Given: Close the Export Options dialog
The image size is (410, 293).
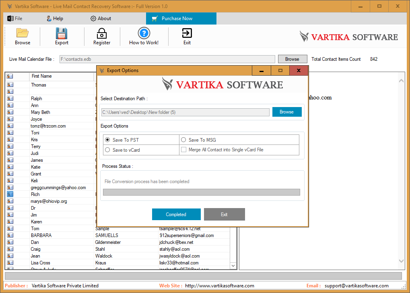Looking at the screenshot, I should tap(299, 71).
